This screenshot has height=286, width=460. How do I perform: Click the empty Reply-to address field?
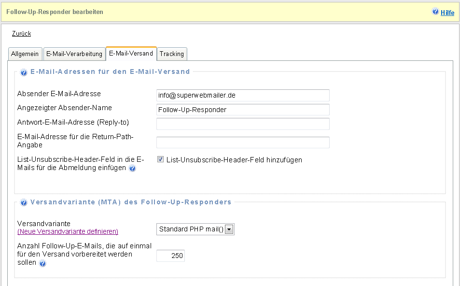click(243, 124)
